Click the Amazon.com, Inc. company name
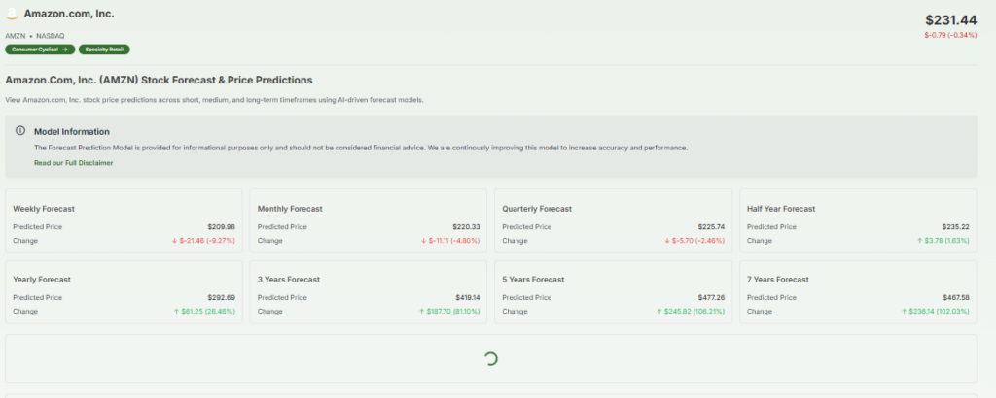 69,14
